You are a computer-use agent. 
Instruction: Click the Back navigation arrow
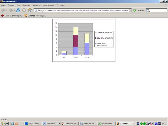pos(3,11)
